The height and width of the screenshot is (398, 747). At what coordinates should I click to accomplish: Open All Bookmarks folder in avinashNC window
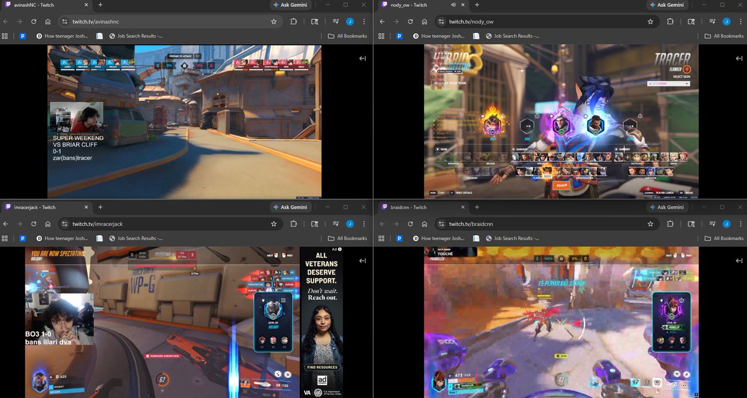[347, 36]
